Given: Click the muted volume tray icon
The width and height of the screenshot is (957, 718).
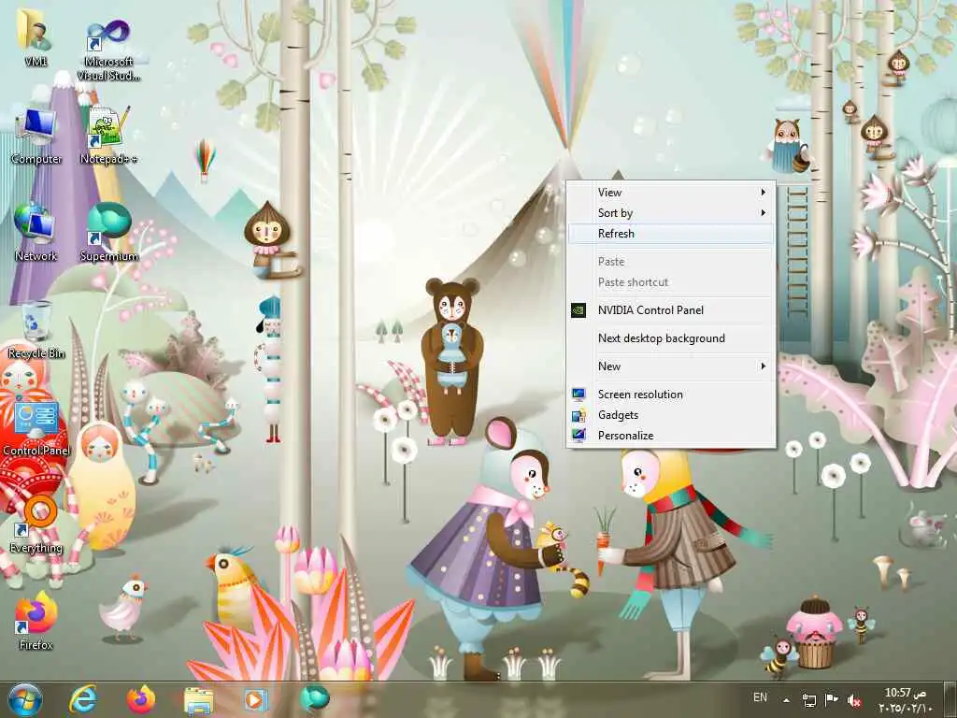Looking at the screenshot, I should click(854, 701).
